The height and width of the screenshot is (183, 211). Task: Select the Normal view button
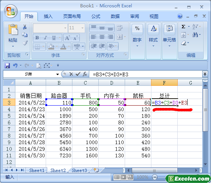117,177
